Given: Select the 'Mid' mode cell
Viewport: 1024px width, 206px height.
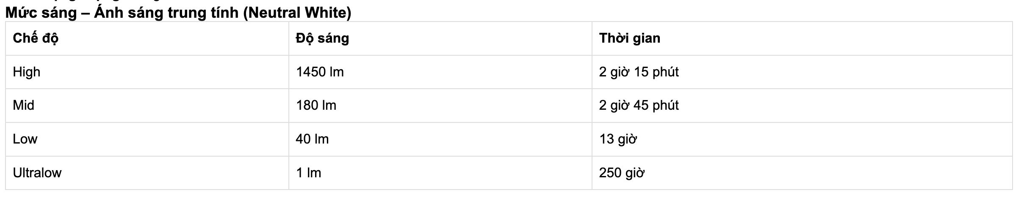Looking at the screenshot, I should click(x=23, y=105).
